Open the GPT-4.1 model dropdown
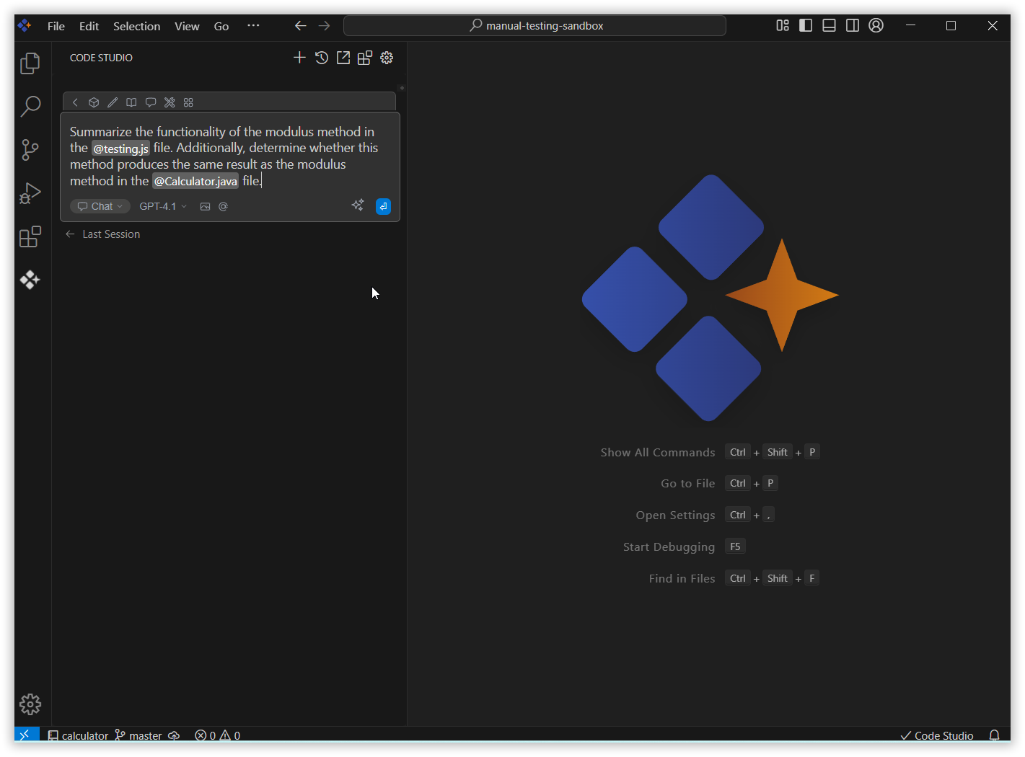 (x=163, y=206)
